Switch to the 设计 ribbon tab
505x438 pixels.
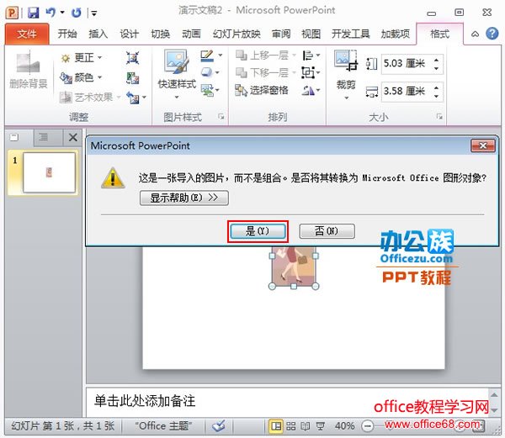click(129, 34)
